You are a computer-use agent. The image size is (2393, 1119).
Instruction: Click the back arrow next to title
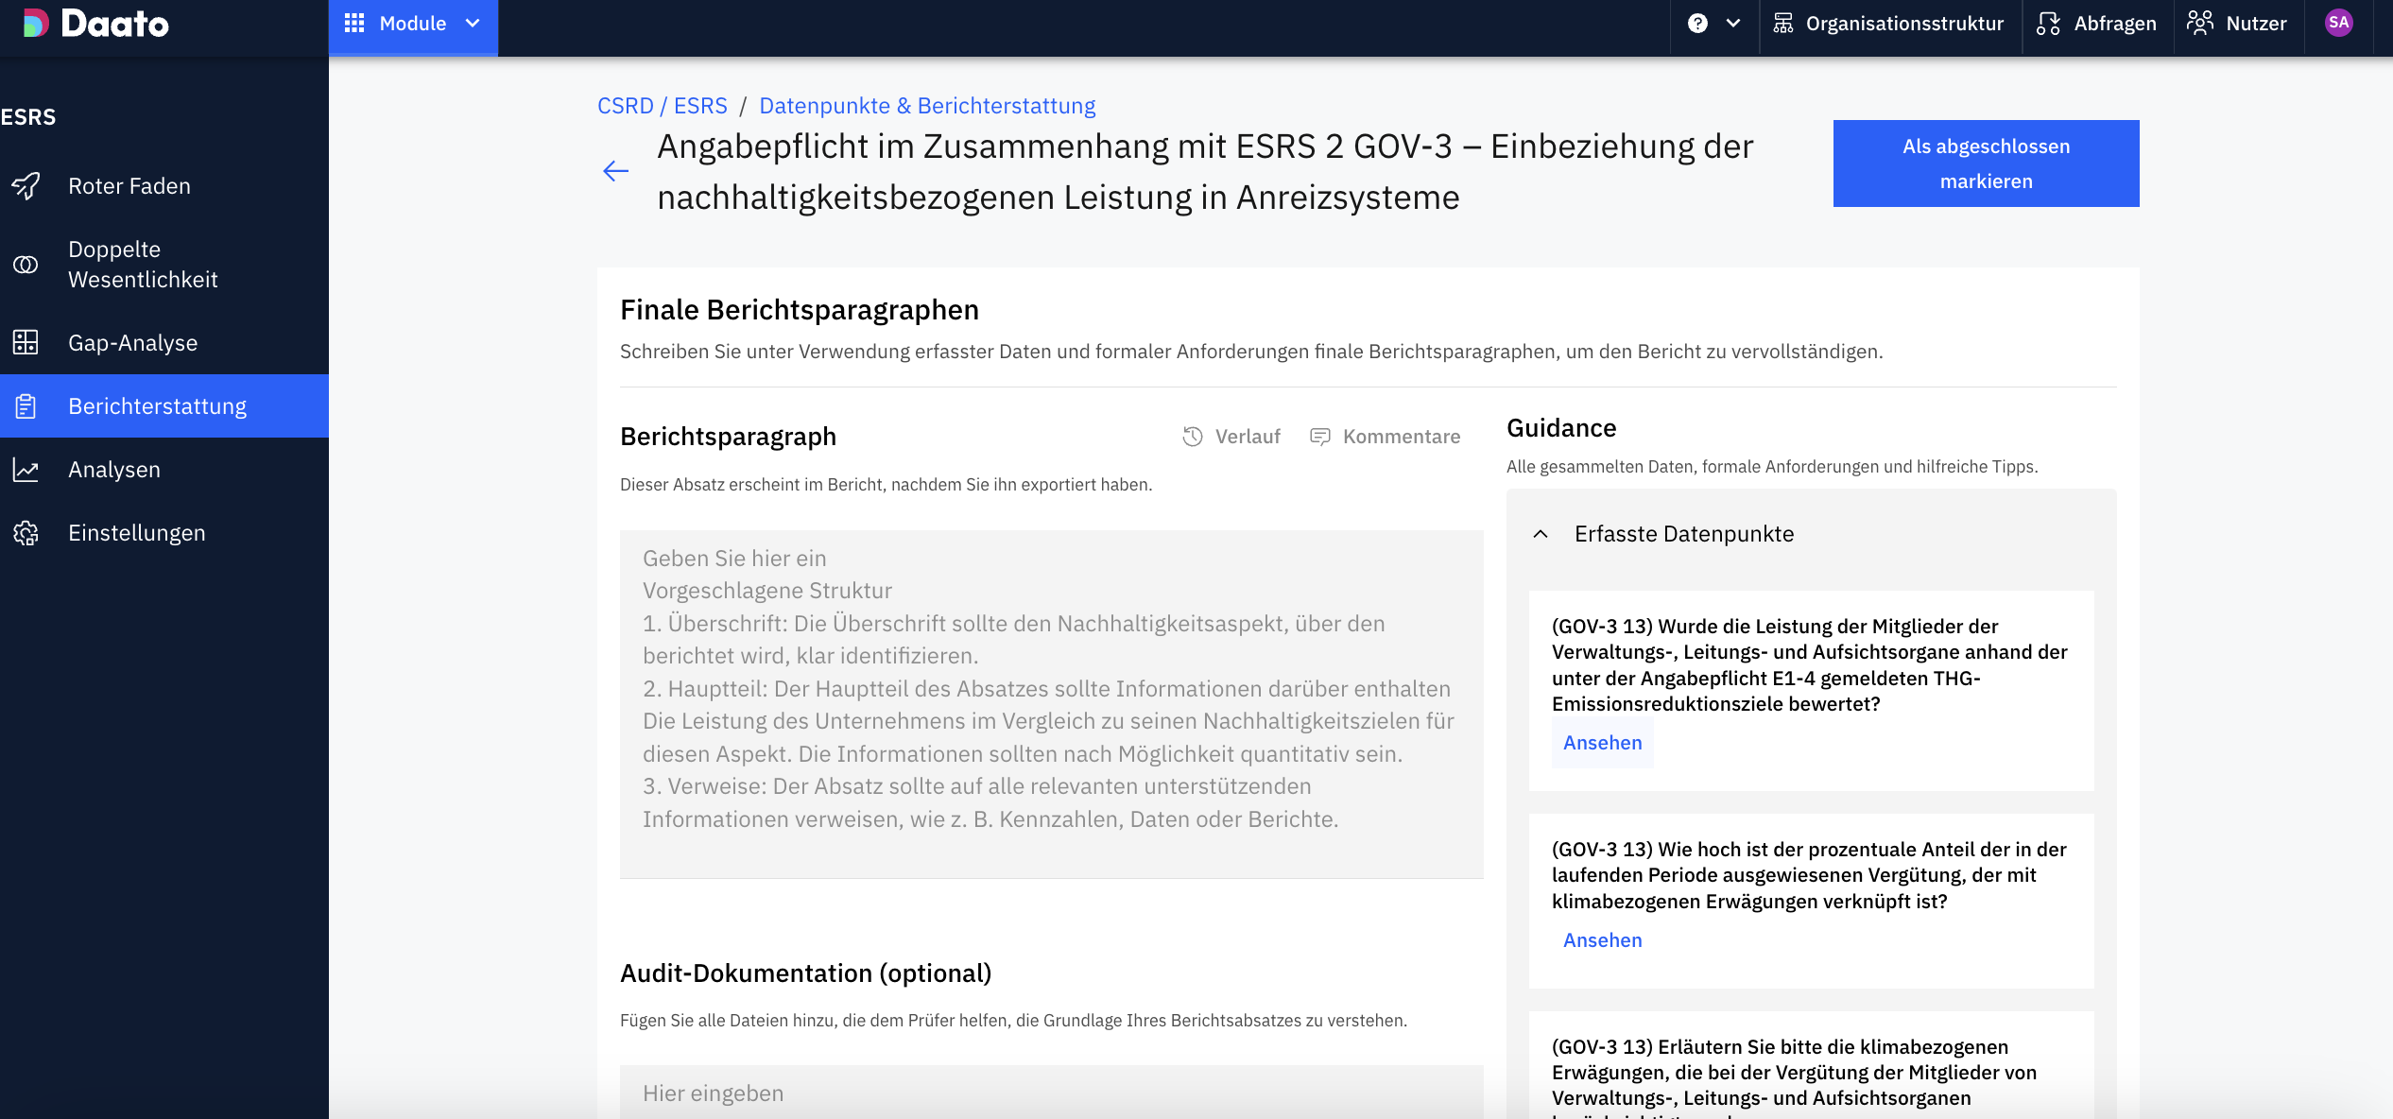tap(616, 171)
